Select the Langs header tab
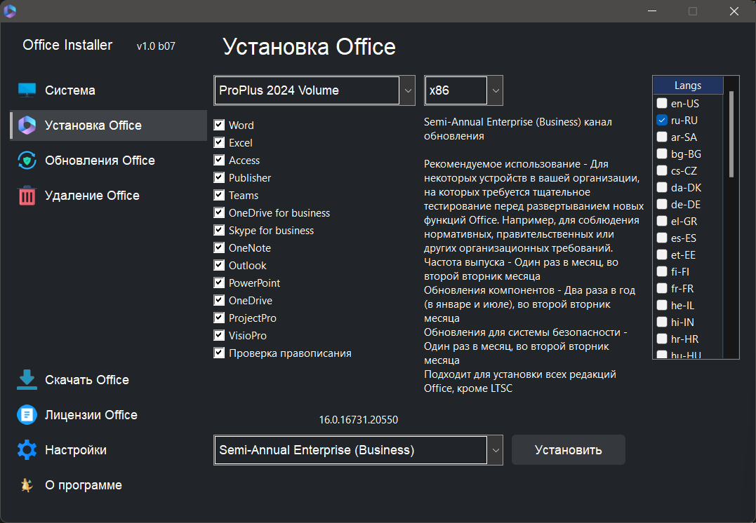 [687, 84]
